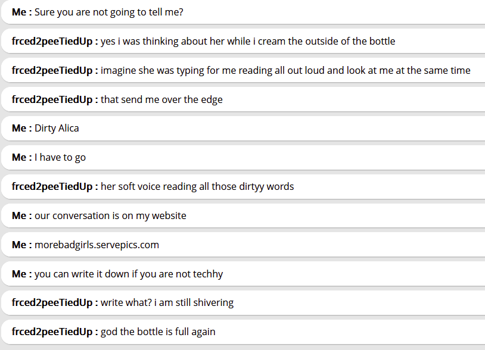Click the "Me :" label before "our conversation"
485x350 pixels.
[x=21, y=216]
